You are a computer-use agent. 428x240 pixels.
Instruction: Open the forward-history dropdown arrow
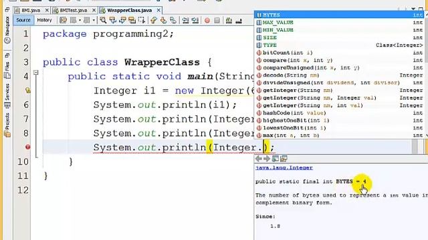pos(94,21)
